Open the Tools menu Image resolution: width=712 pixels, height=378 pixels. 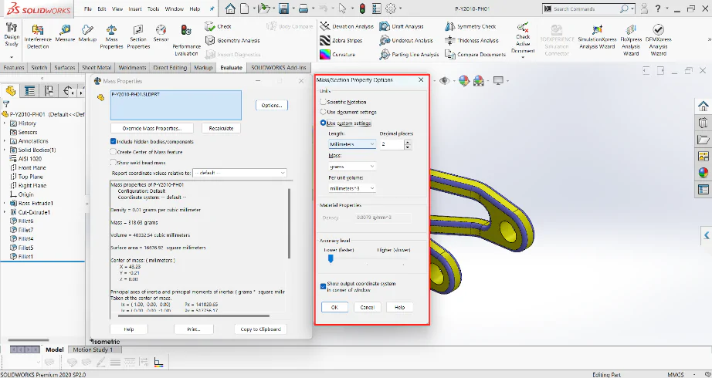154,9
